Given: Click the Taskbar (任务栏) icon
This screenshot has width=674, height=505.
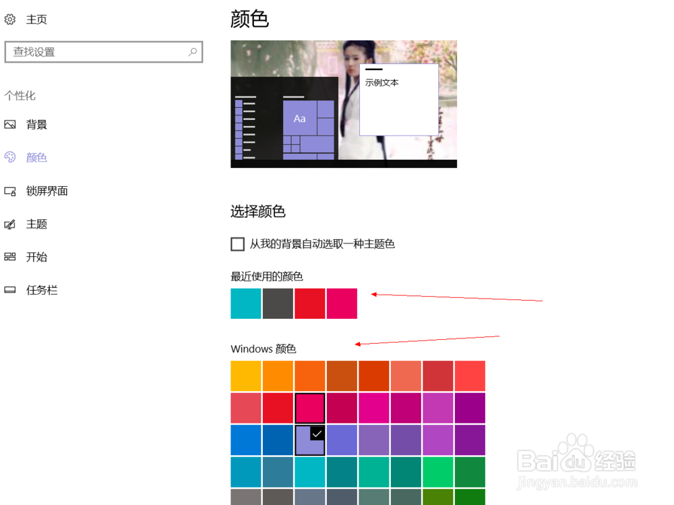Looking at the screenshot, I should click(x=10, y=290).
